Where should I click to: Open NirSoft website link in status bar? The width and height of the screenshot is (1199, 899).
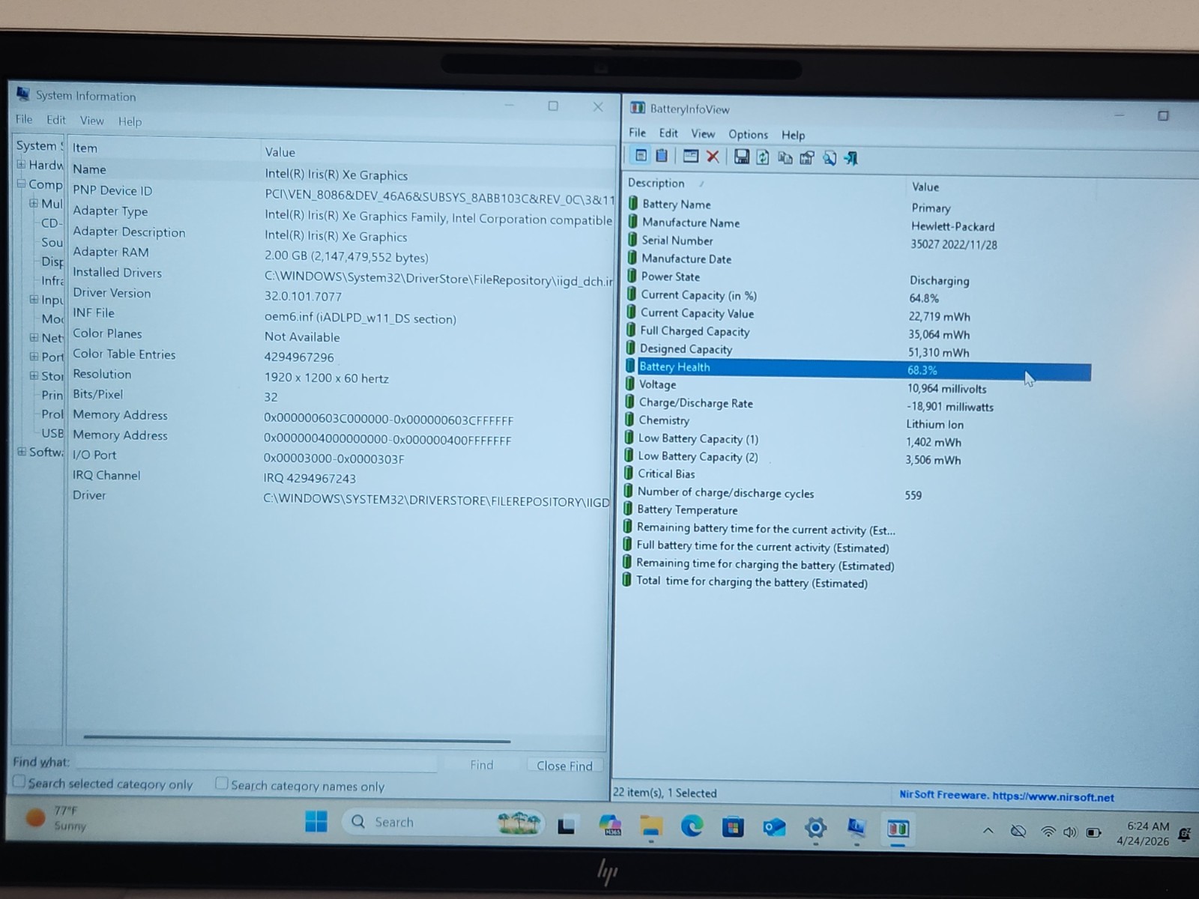pyautogui.click(x=1006, y=796)
